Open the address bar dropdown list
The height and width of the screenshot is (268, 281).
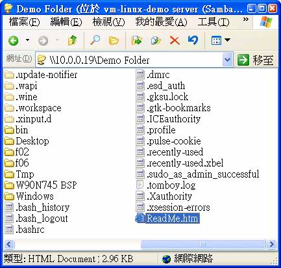[227, 59]
